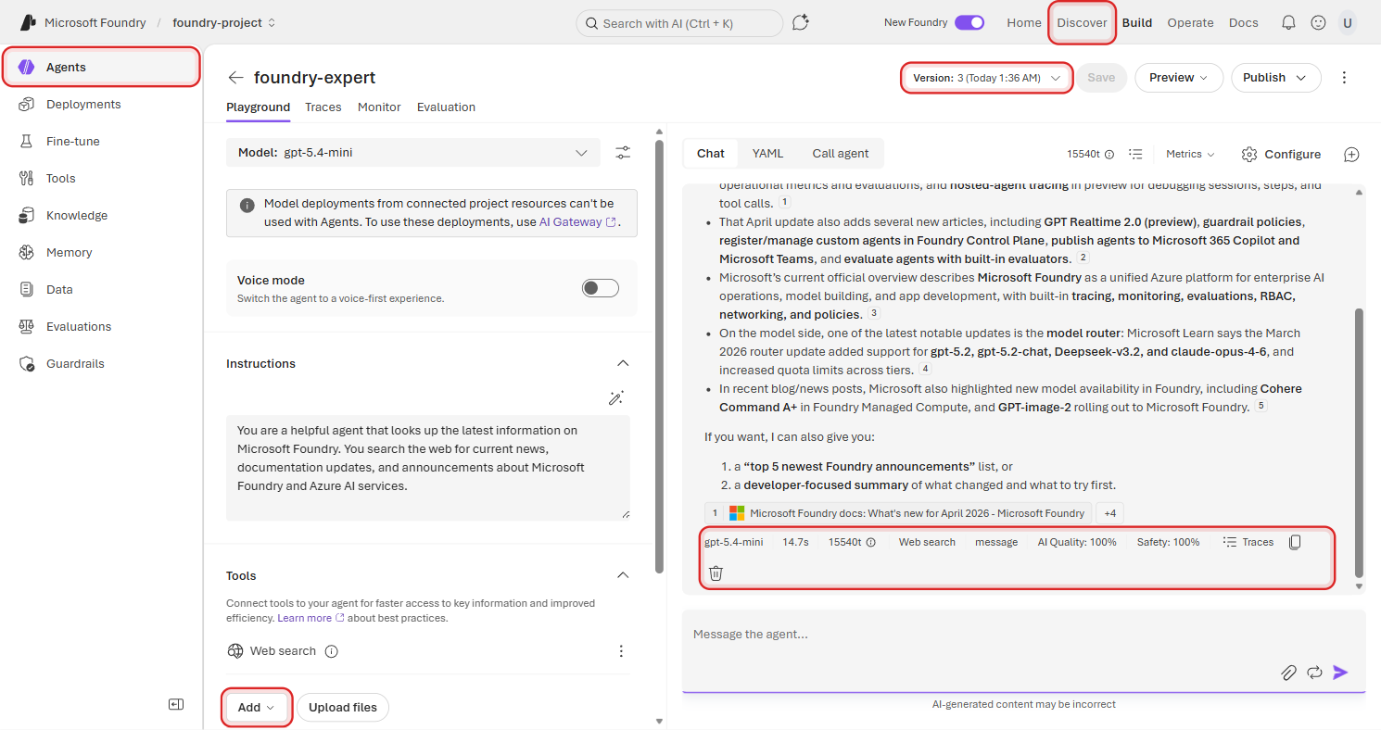This screenshot has height=730, width=1381.
Task: Click the magic wand to generate instructions
Action: (616, 397)
